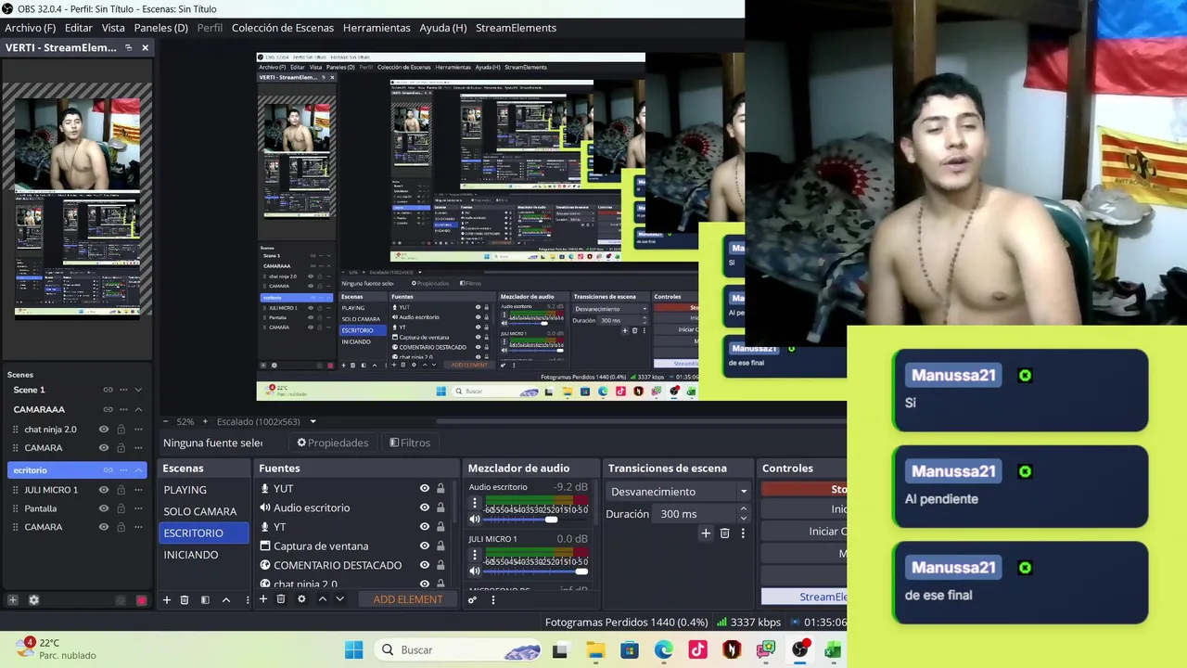This screenshot has height=668, width=1187.
Task: Hide the YT source in Fuentes
Action: [x=425, y=527]
